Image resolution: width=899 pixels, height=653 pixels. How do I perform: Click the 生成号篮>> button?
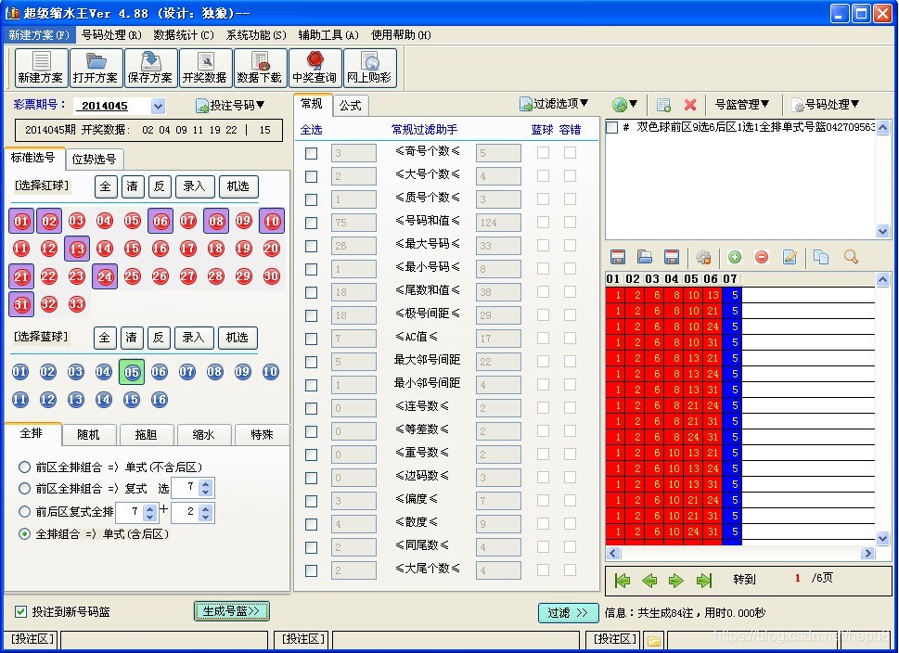(x=232, y=611)
